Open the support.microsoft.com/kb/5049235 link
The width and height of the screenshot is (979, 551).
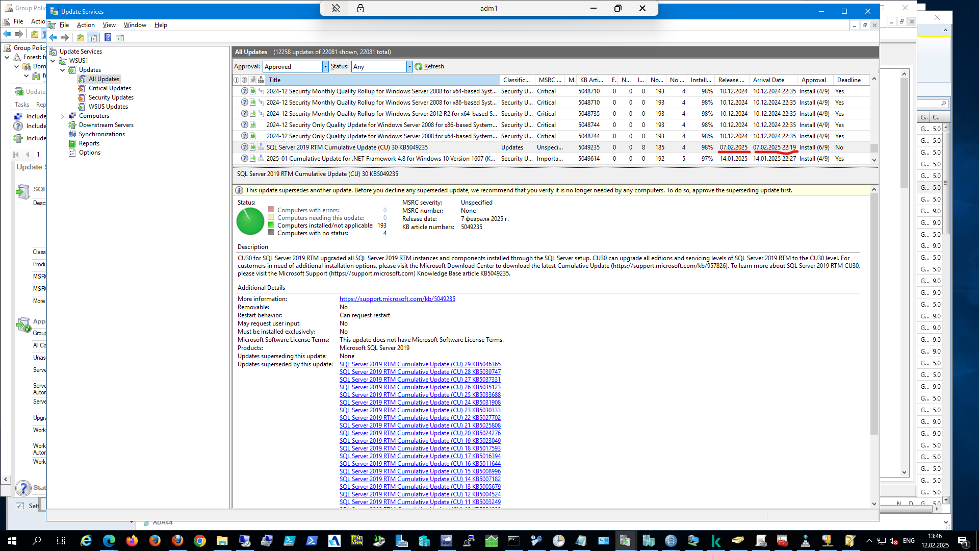tap(397, 299)
